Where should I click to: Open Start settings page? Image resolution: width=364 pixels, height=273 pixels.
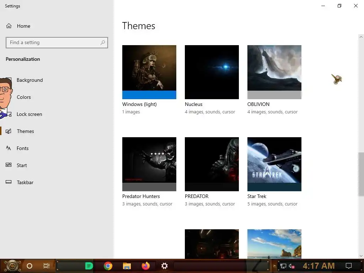22,165
